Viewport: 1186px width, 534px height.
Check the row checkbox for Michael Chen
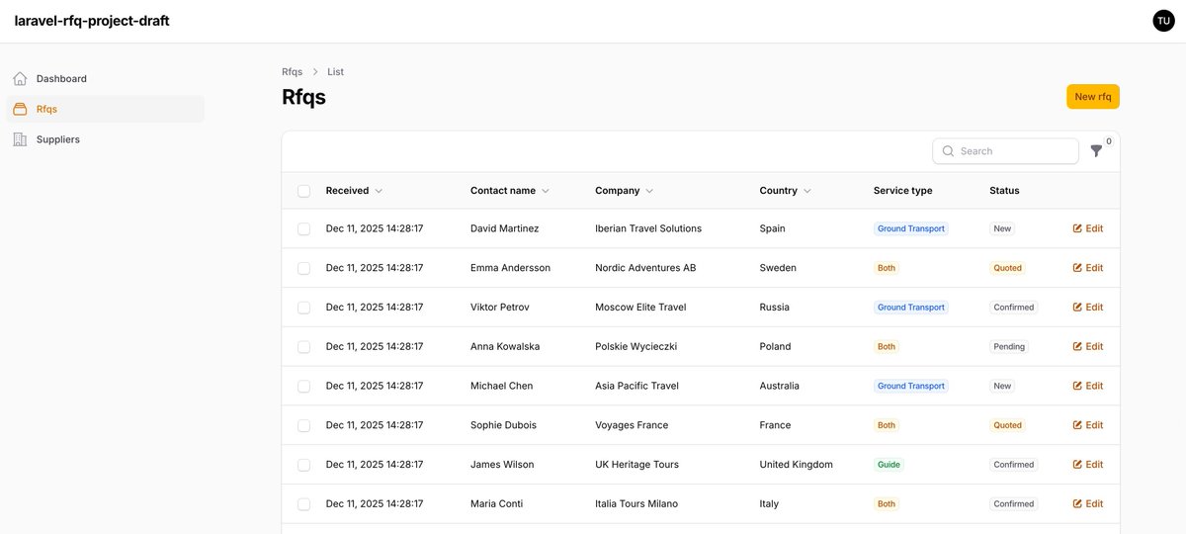(304, 387)
